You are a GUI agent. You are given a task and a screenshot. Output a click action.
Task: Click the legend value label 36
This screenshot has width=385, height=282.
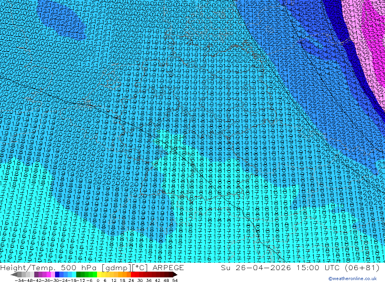[x=149, y=280]
